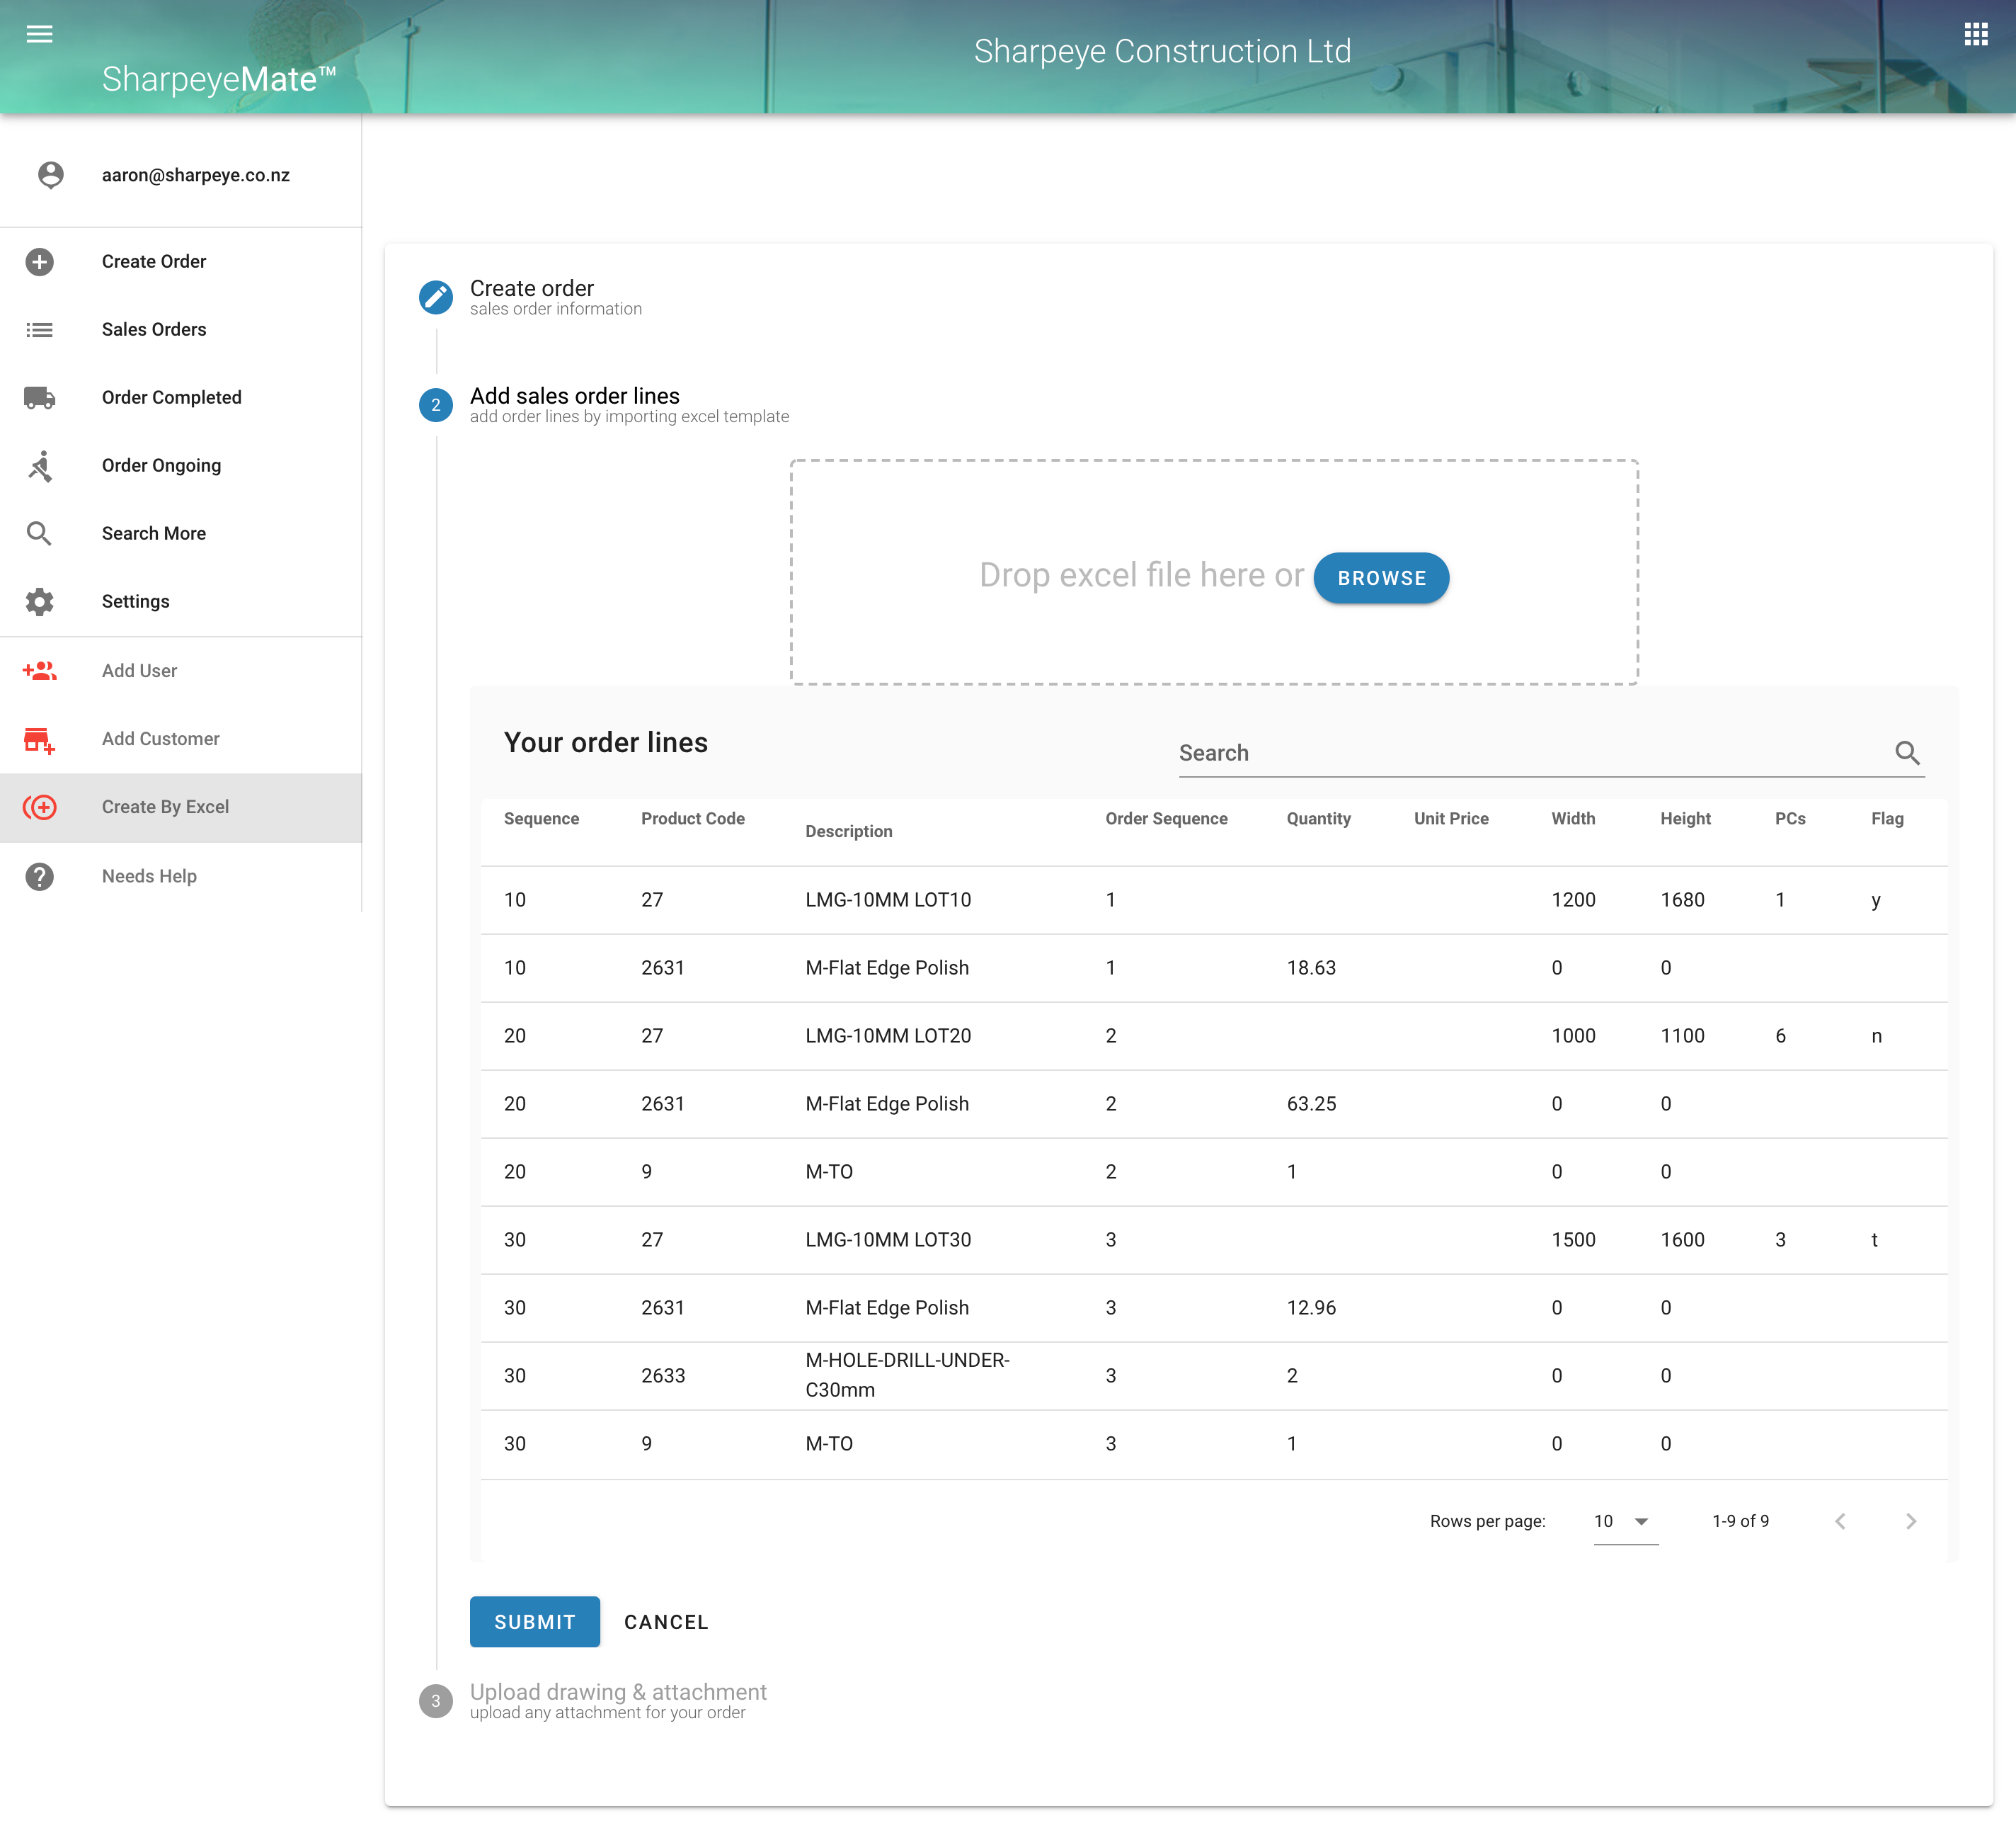Image resolution: width=2016 pixels, height=1823 pixels.
Task: Select Create By Excel menu item
Action: (166, 807)
